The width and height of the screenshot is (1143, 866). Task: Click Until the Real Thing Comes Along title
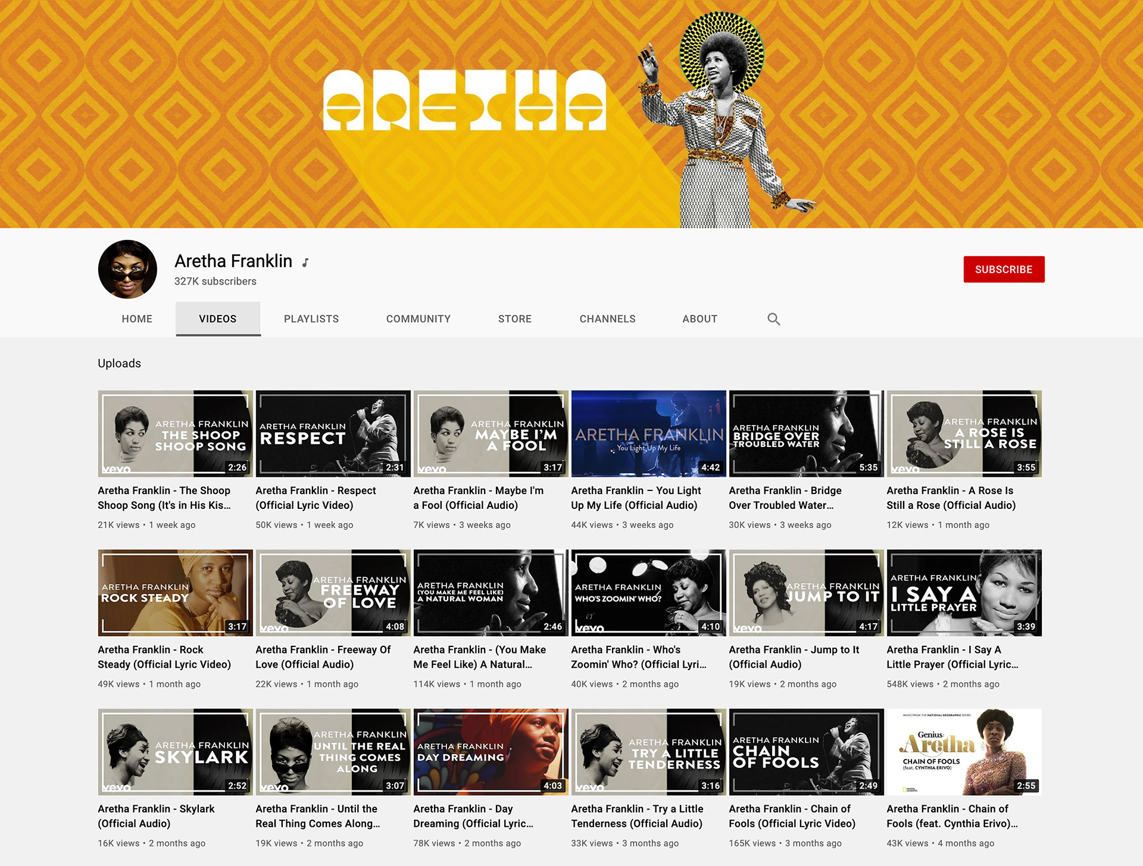click(x=317, y=816)
